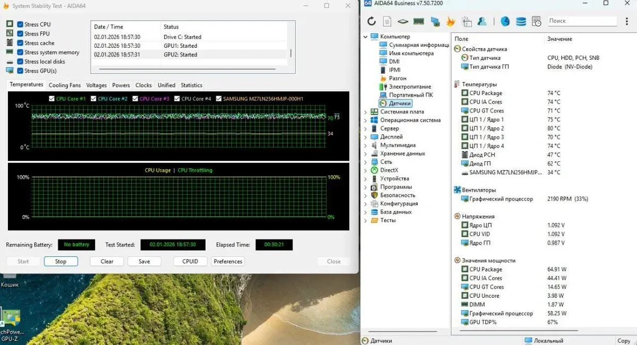Collapse the Компьютер tree node
The height and width of the screenshot is (345, 637).
tap(365, 37)
